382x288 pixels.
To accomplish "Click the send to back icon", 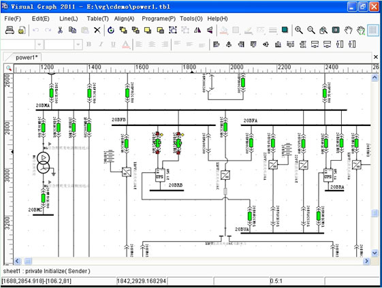I will (x=136, y=30).
